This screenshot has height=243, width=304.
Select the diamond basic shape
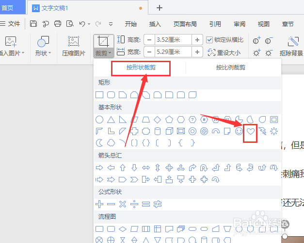point(158,120)
